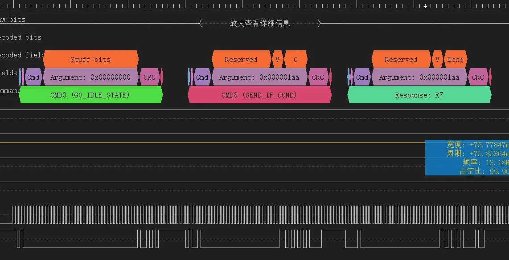This screenshot has width=509, height=260.
Task: Click the fields row label
Action: (9, 73)
